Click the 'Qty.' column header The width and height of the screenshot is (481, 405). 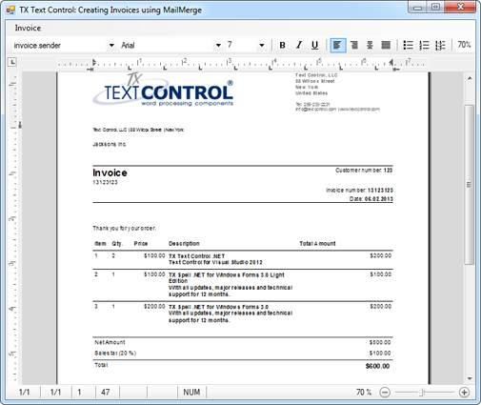(x=117, y=244)
